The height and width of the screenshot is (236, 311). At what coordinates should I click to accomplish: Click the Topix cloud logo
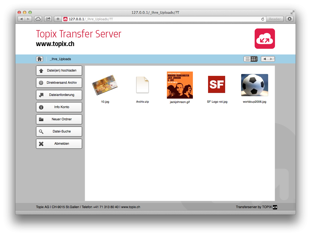[x=265, y=39]
